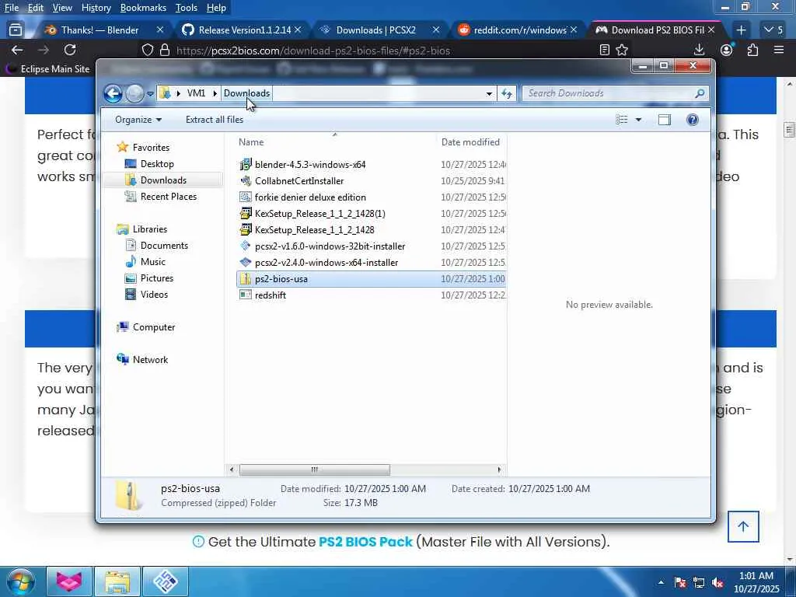796x597 pixels.
Task: Click Extract all files
Action: pos(215,120)
